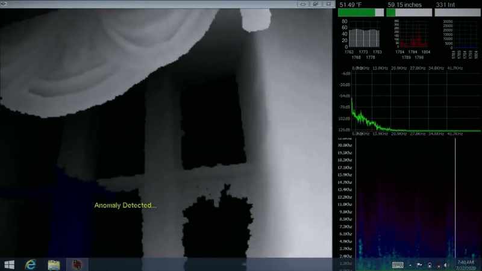Click the 20.0kHz label on spectrogram axis
The height and width of the screenshot is (271, 482).
coord(345,145)
